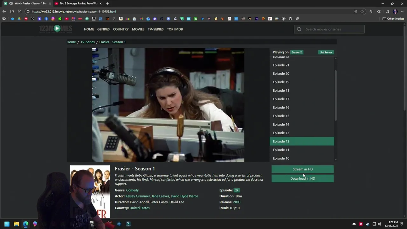Play Episode 17 from the list
This screenshot has height=229, width=407.
pyautogui.click(x=302, y=99)
